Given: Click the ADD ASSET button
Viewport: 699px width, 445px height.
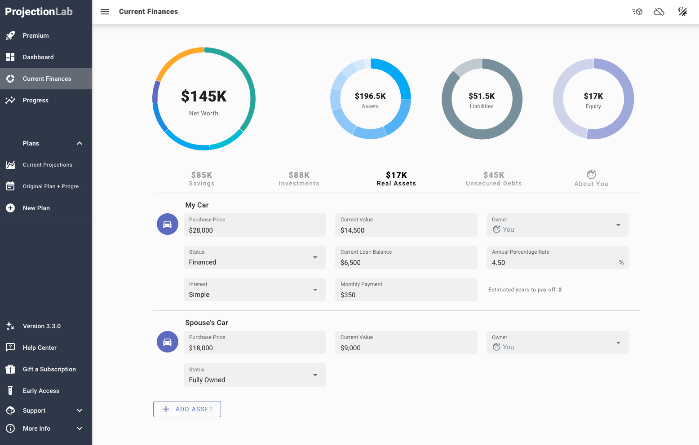Looking at the screenshot, I should [x=187, y=409].
